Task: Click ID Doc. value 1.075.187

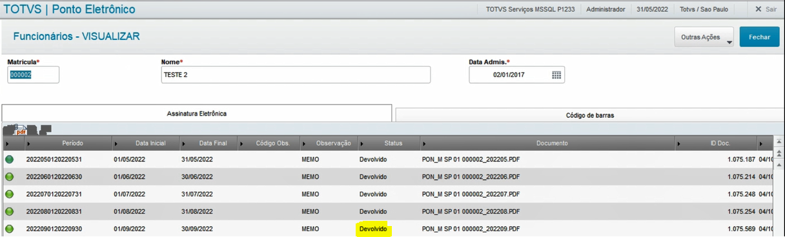Action: pyautogui.click(x=741, y=159)
